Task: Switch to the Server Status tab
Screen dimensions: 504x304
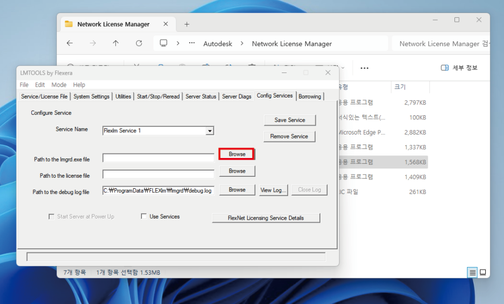Action: (x=200, y=96)
